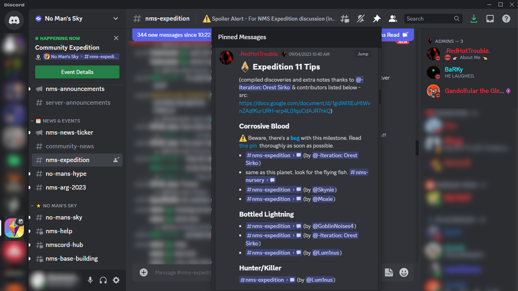Screen dimensions: 518x291
Task: Click the Community Expedition event title
Action: [67, 47]
